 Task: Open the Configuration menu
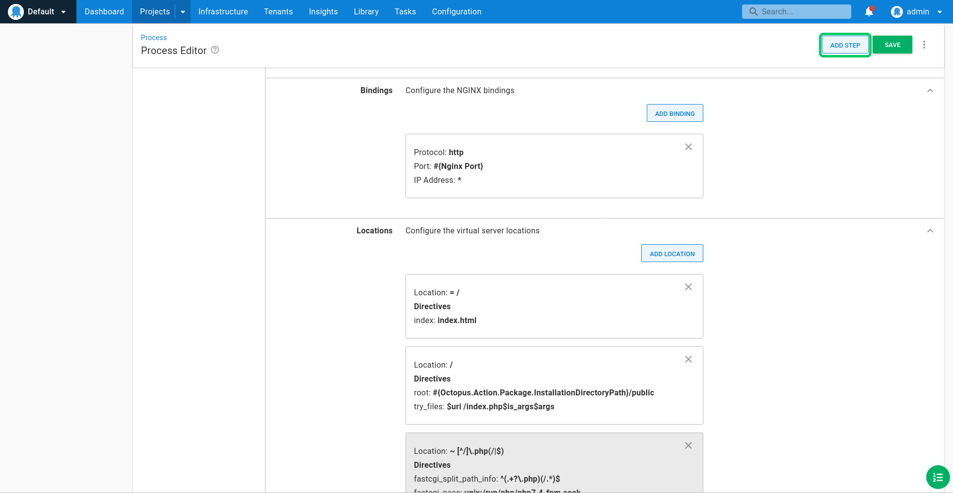[457, 11]
